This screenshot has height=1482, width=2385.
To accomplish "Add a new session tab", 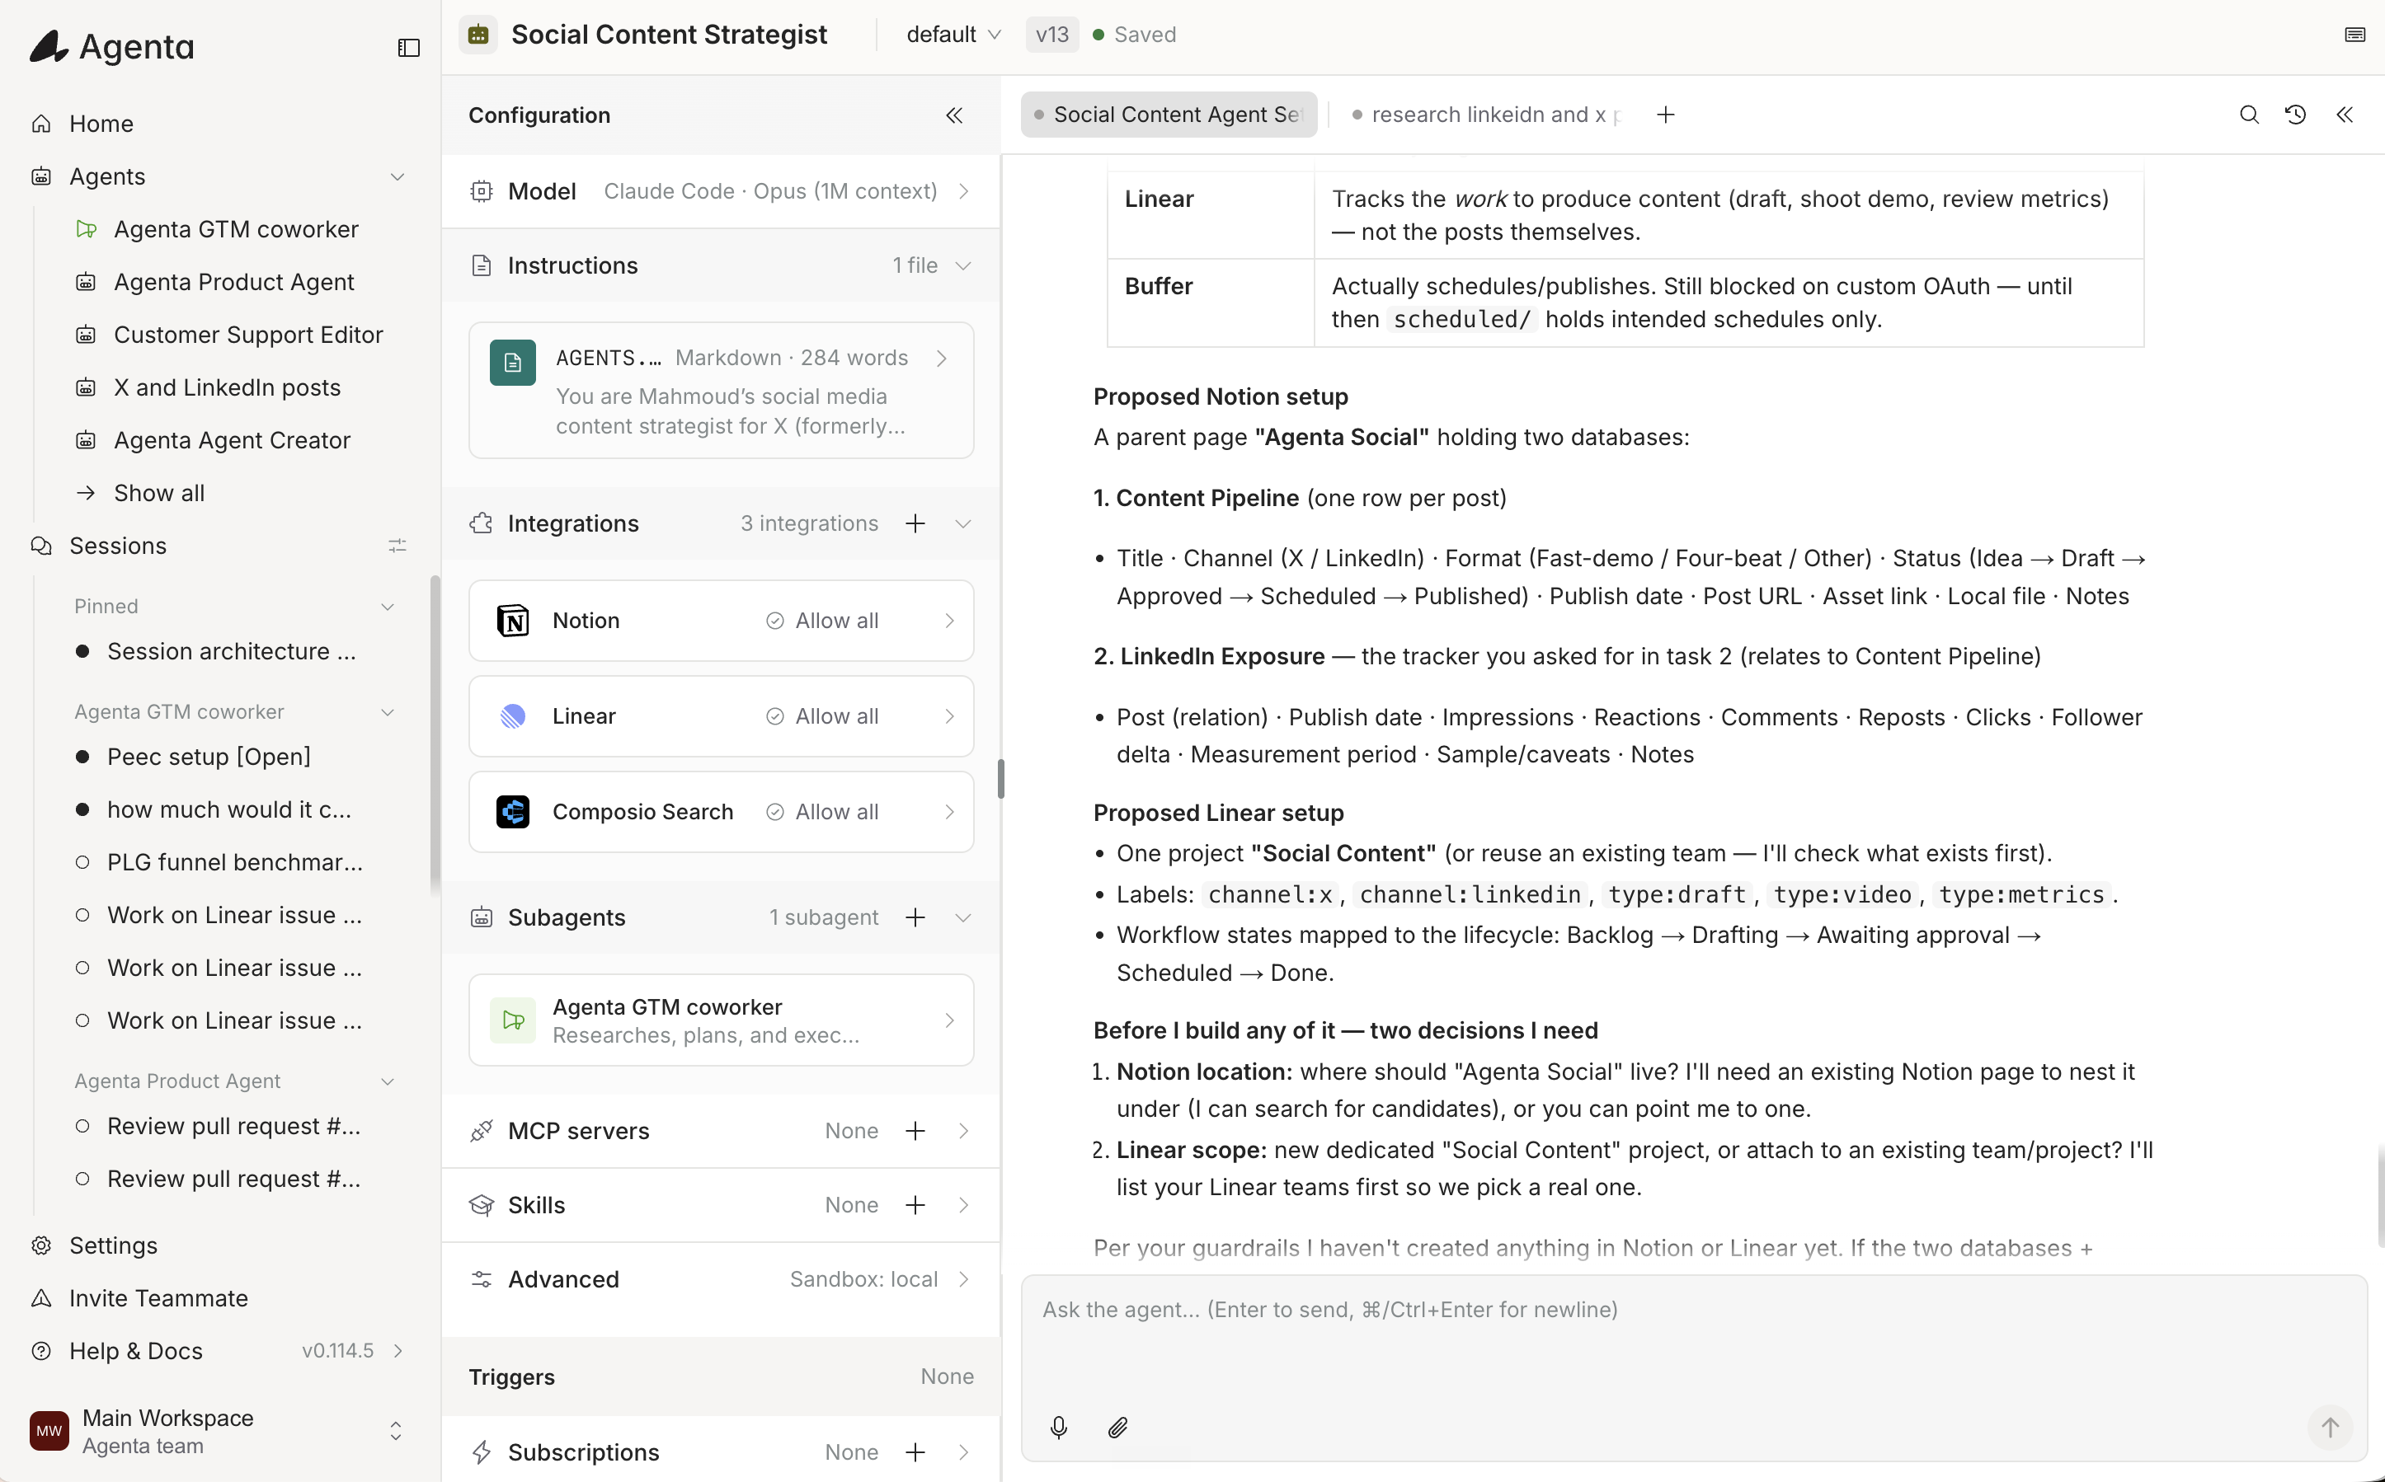I will coord(1665,115).
